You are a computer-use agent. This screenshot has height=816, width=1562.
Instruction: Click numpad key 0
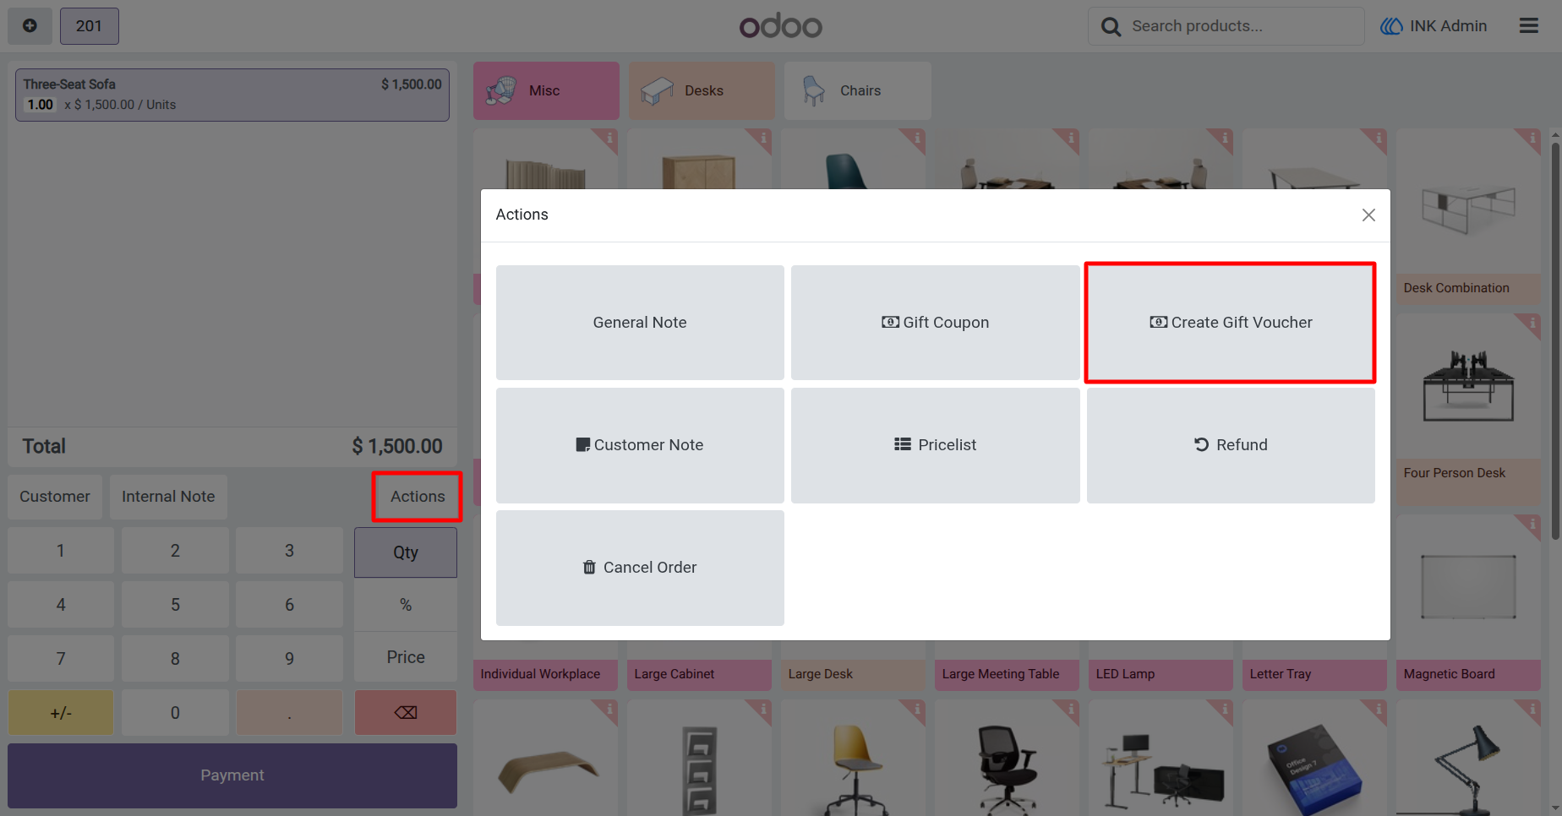175,713
